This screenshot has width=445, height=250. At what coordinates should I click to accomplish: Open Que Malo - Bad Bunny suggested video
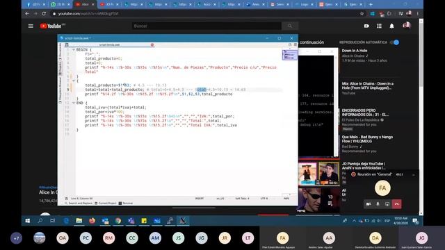(367, 139)
